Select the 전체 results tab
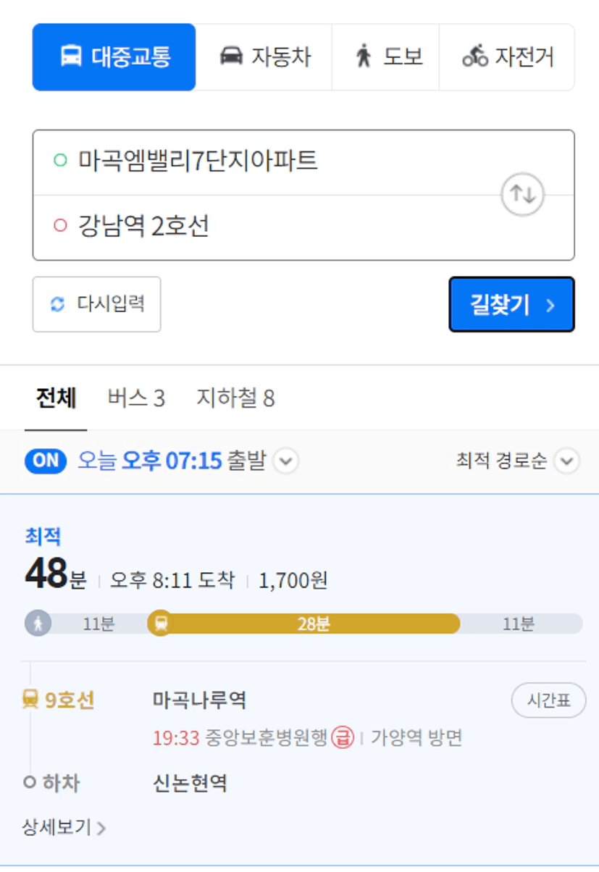Viewport: 599px width, 872px height. point(56,398)
